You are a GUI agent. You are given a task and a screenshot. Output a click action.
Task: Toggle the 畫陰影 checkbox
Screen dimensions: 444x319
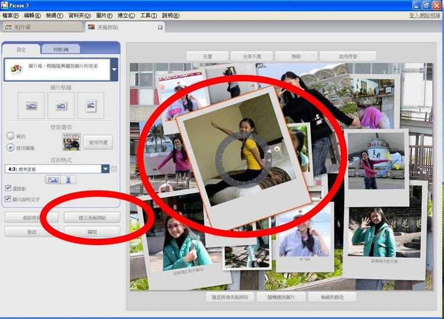point(8,188)
